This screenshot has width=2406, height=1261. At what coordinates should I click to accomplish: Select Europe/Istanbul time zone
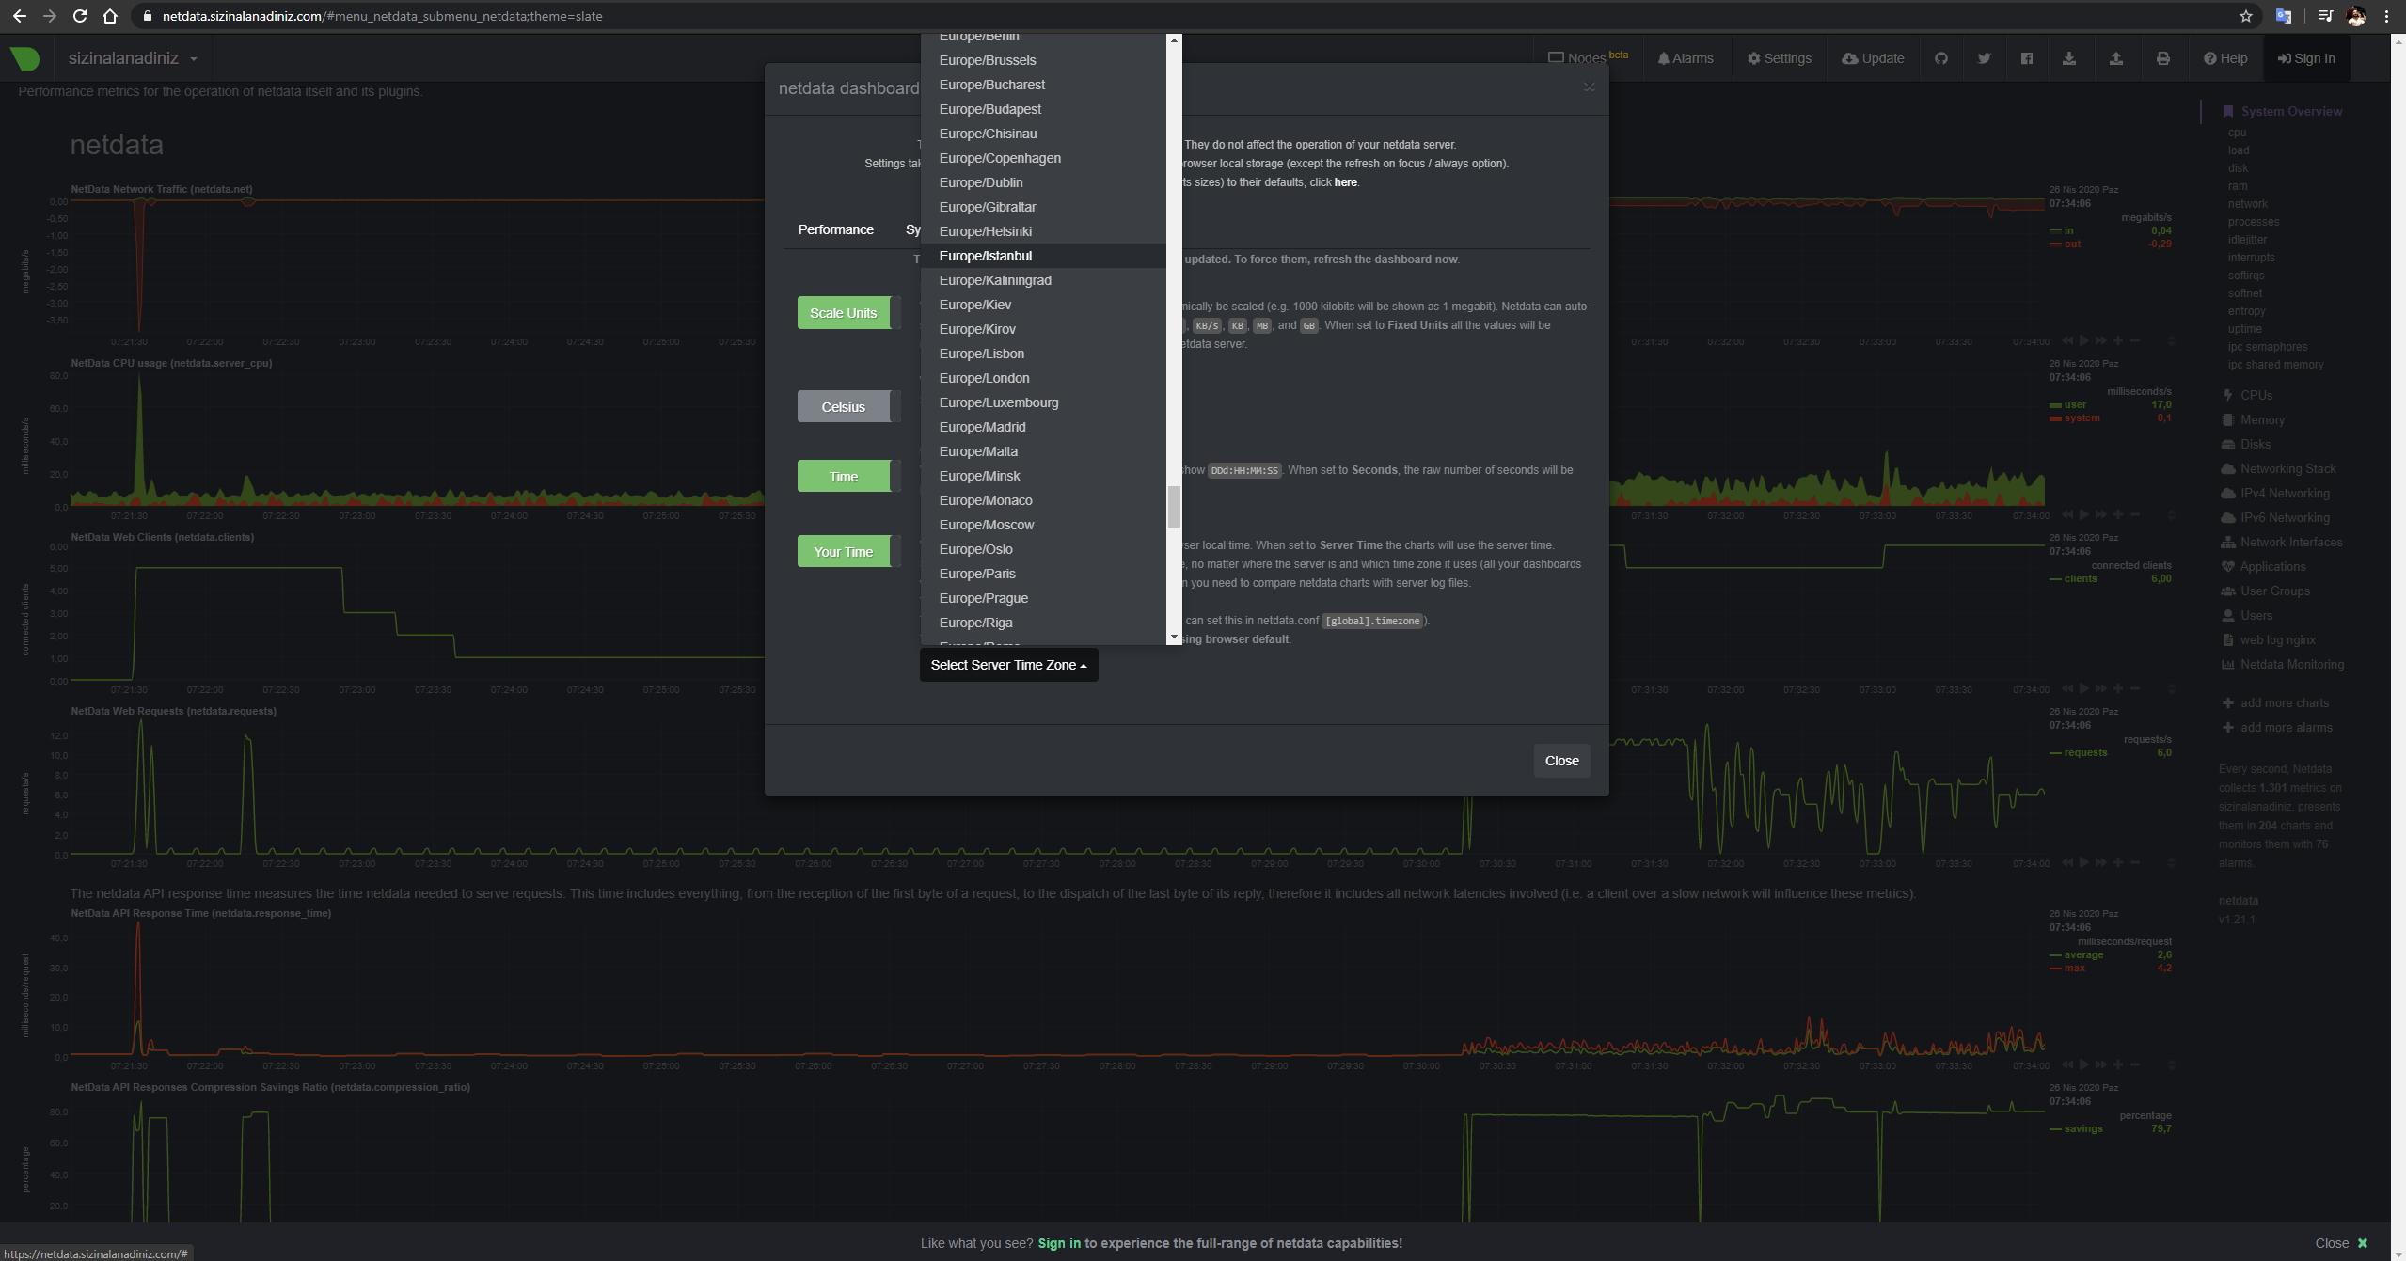coord(1043,256)
